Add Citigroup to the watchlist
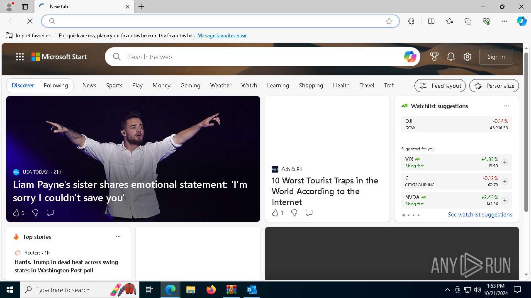This screenshot has width=531, height=298. (505, 181)
